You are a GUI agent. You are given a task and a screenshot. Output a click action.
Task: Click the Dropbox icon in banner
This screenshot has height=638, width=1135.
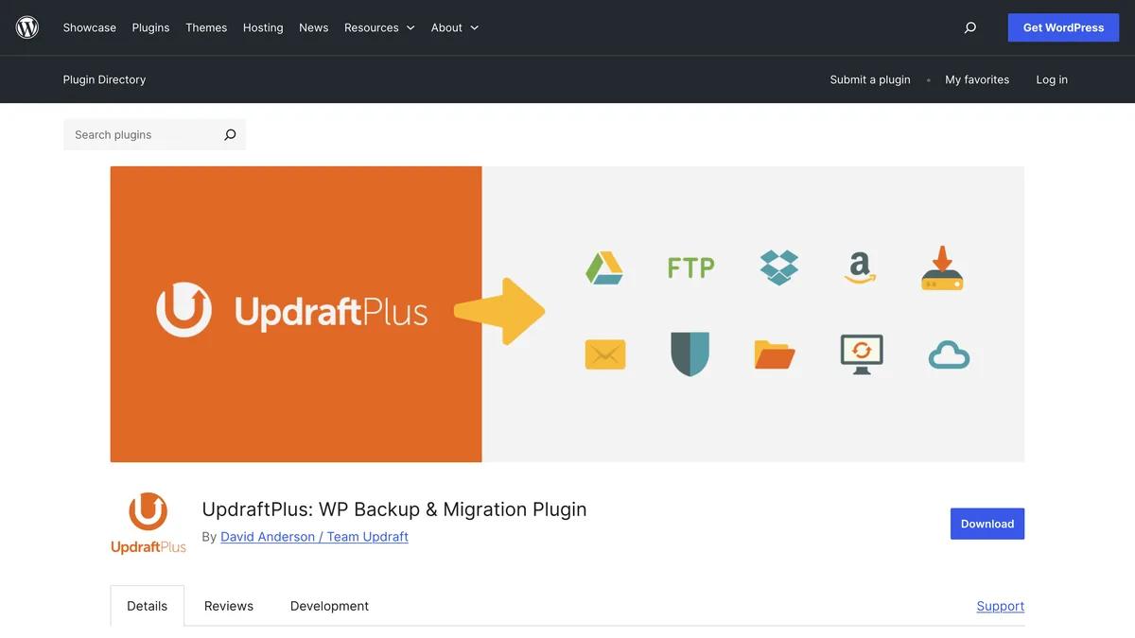778,267
